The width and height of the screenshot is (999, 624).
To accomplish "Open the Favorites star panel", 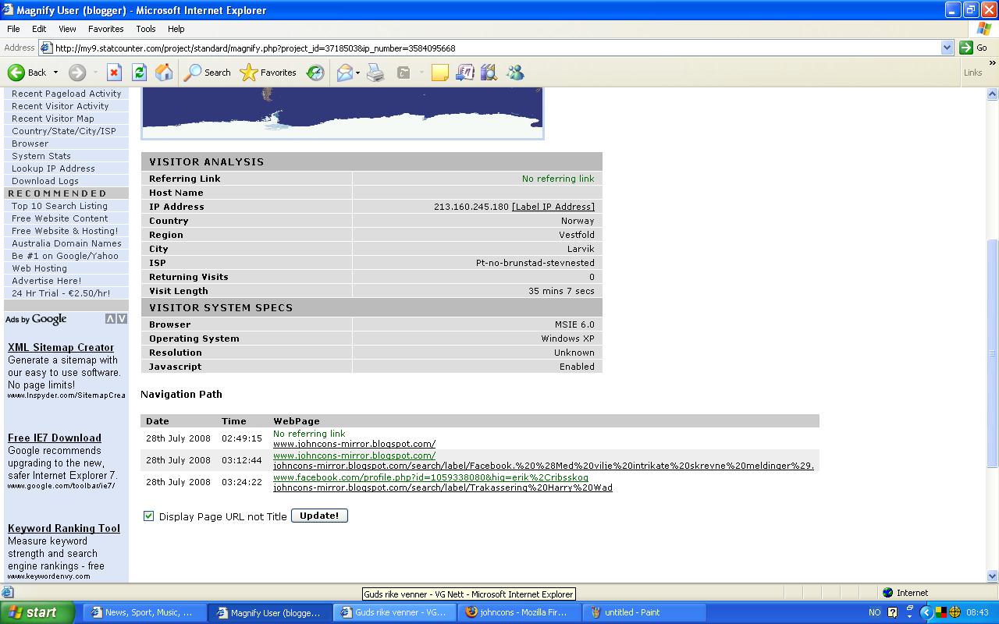I will tap(268, 73).
